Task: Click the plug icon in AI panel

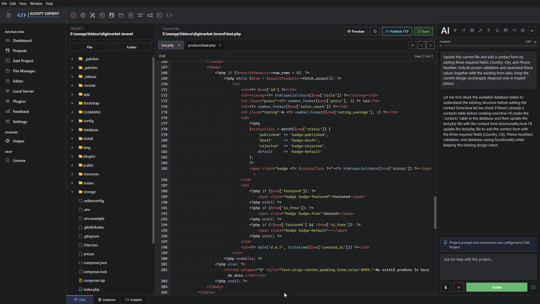Action: [x=489, y=30]
